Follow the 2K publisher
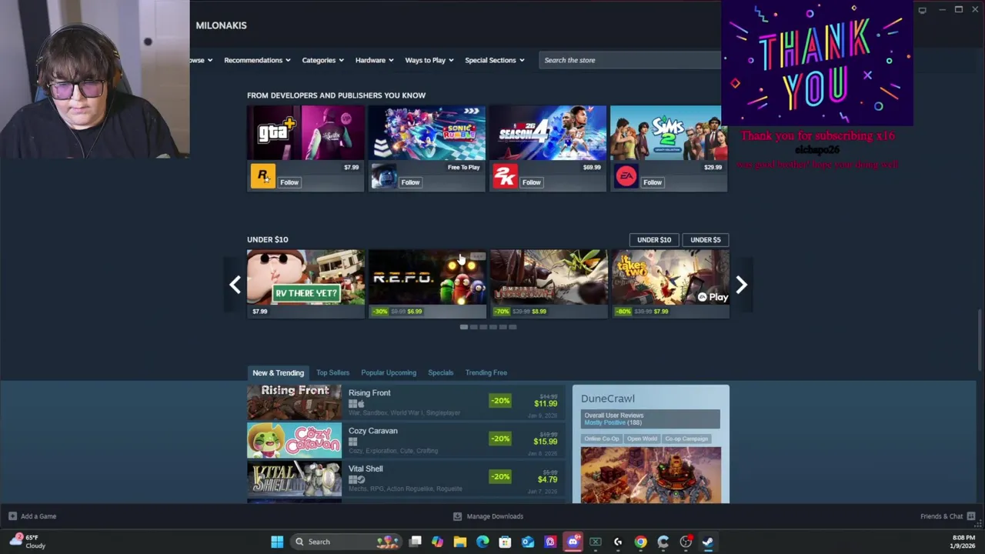The width and height of the screenshot is (985, 554). click(x=531, y=182)
